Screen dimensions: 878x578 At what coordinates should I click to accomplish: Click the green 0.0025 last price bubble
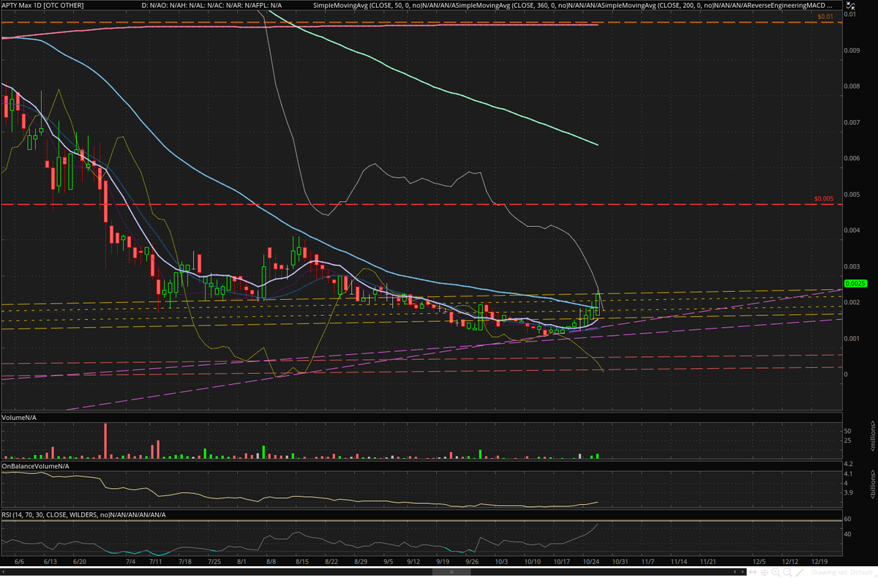click(855, 283)
